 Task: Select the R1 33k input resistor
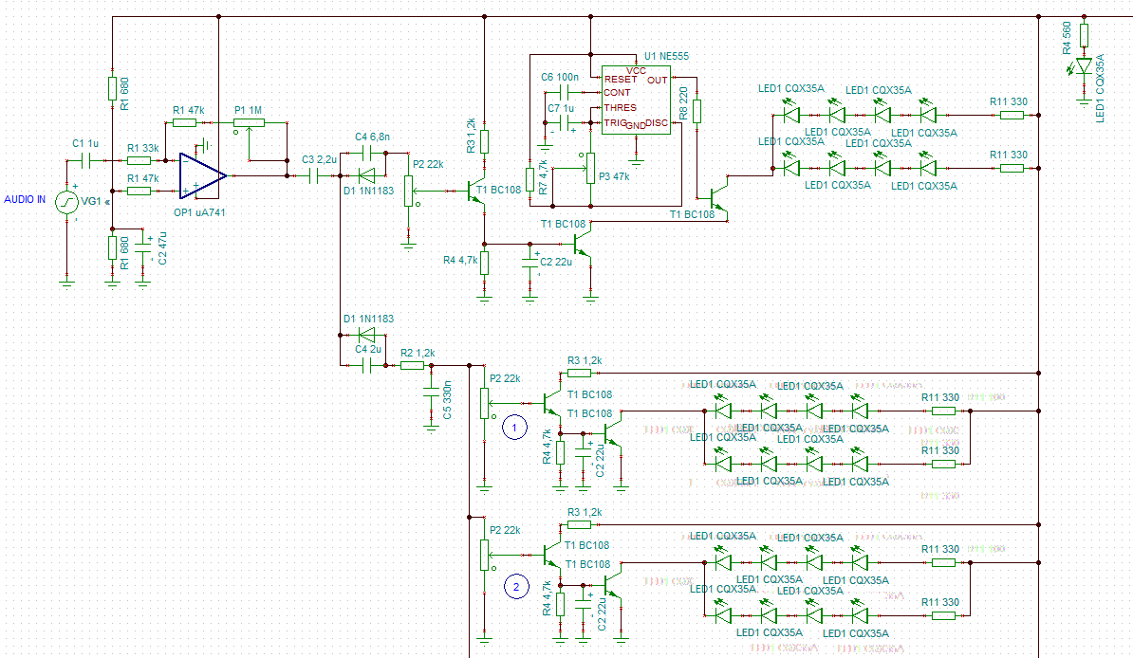[139, 160]
